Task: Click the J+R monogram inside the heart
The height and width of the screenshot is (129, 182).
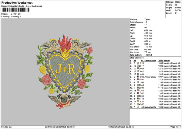Action: point(66,69)
